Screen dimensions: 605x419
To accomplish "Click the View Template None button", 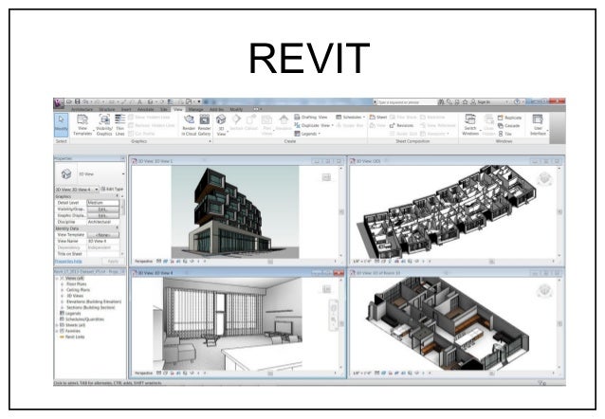I will [x=103, y=234].
